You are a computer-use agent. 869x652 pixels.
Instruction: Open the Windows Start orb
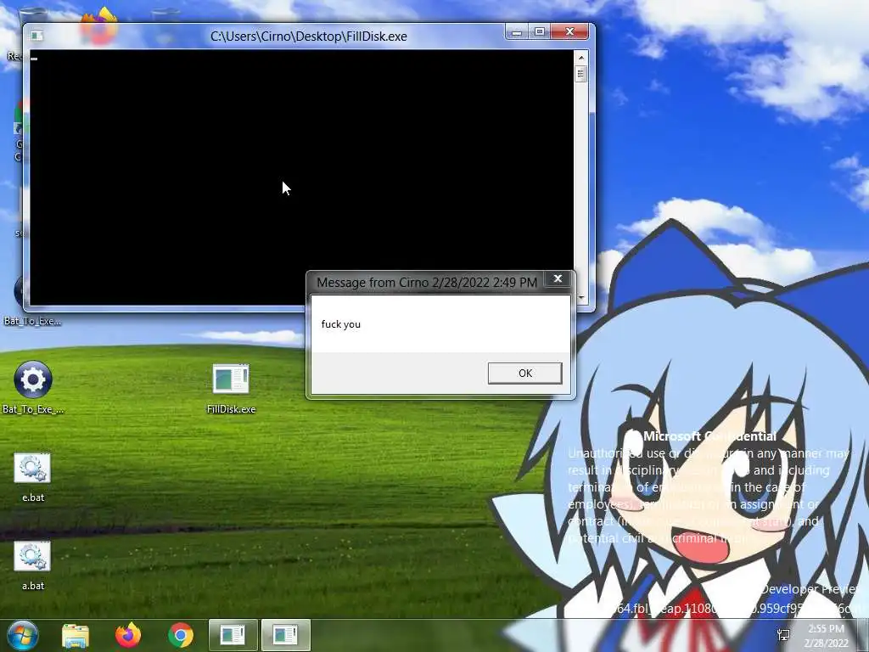click(23, 635)
